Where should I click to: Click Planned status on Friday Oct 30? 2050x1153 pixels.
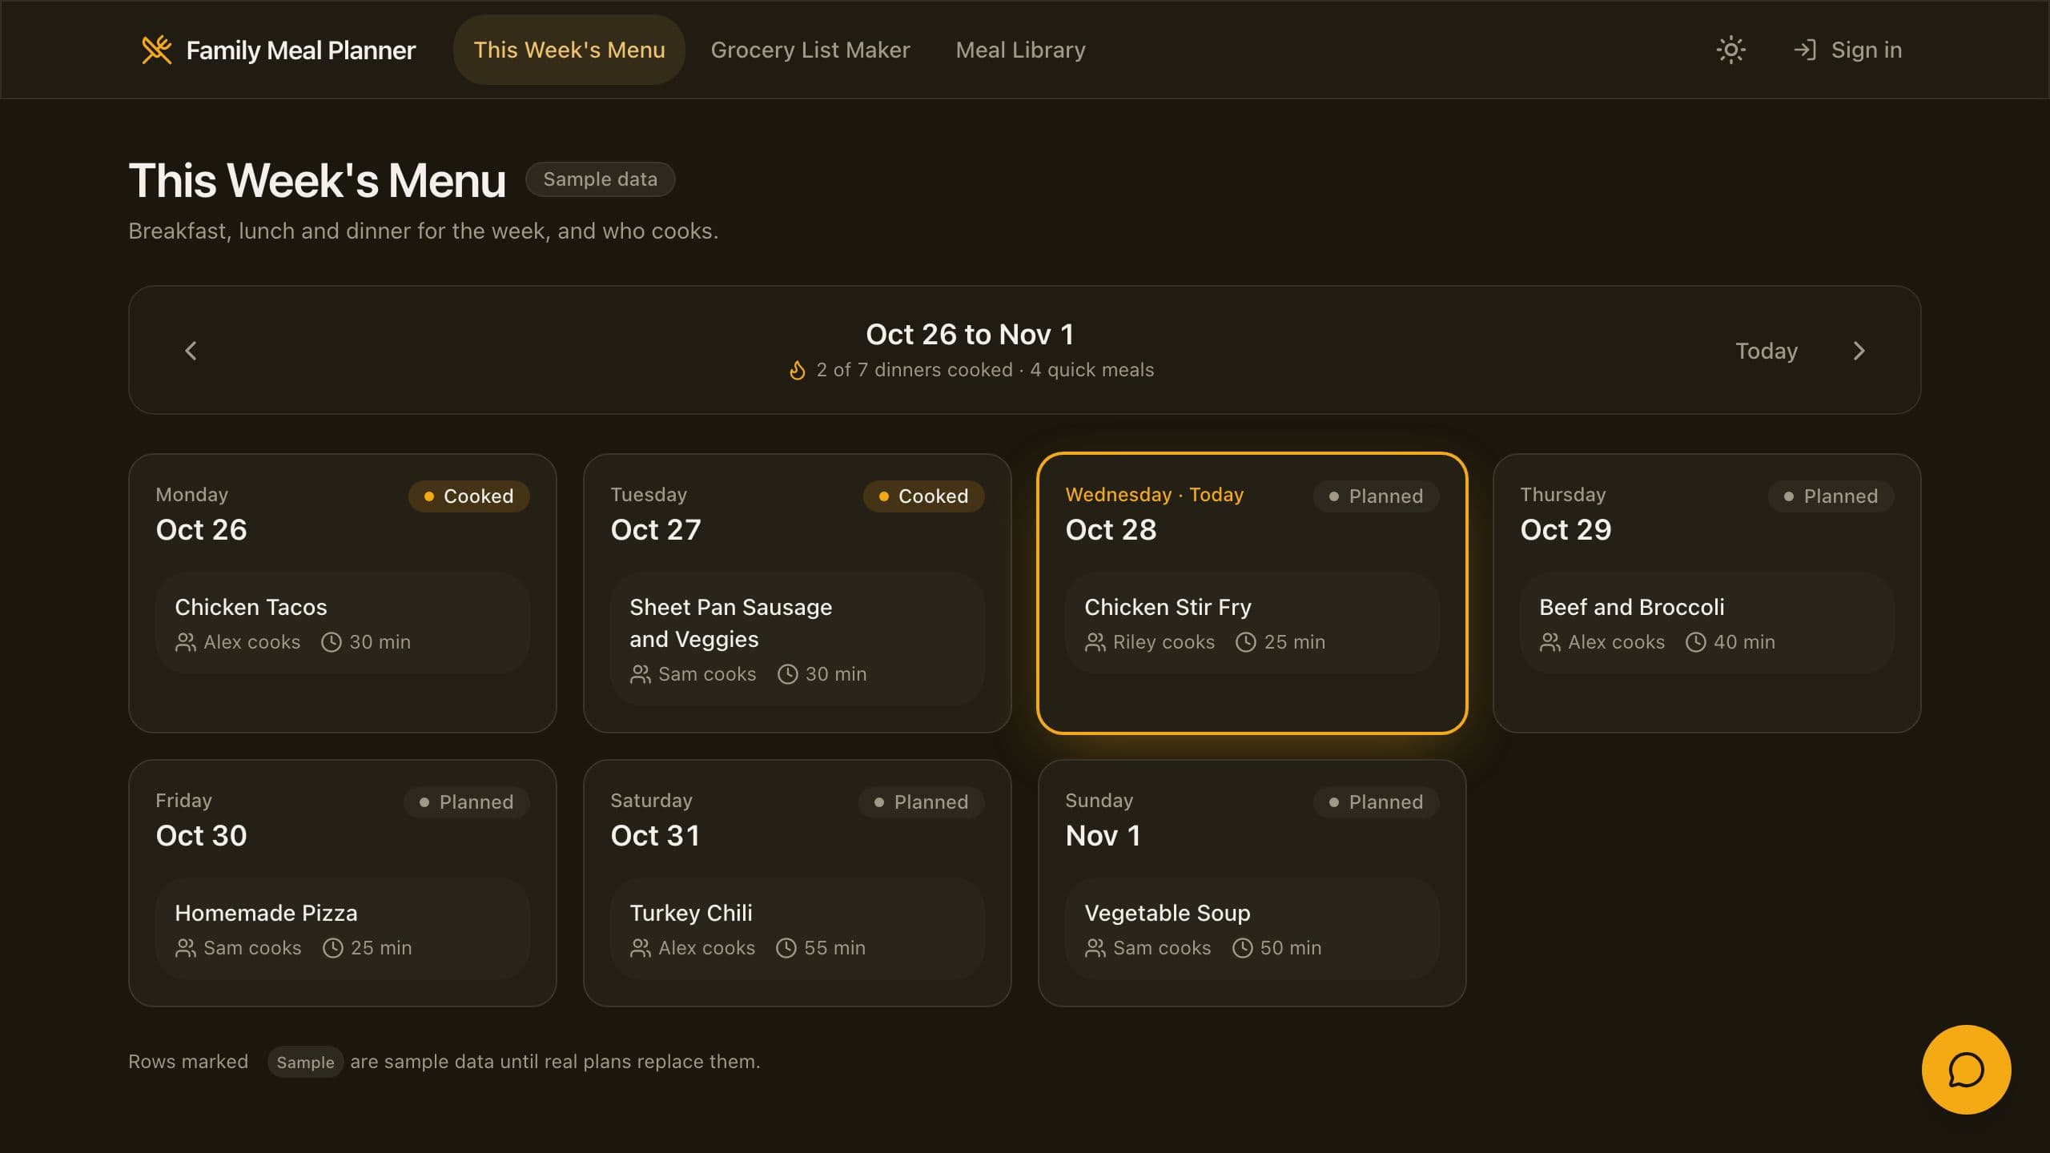(x=467, y=802)
